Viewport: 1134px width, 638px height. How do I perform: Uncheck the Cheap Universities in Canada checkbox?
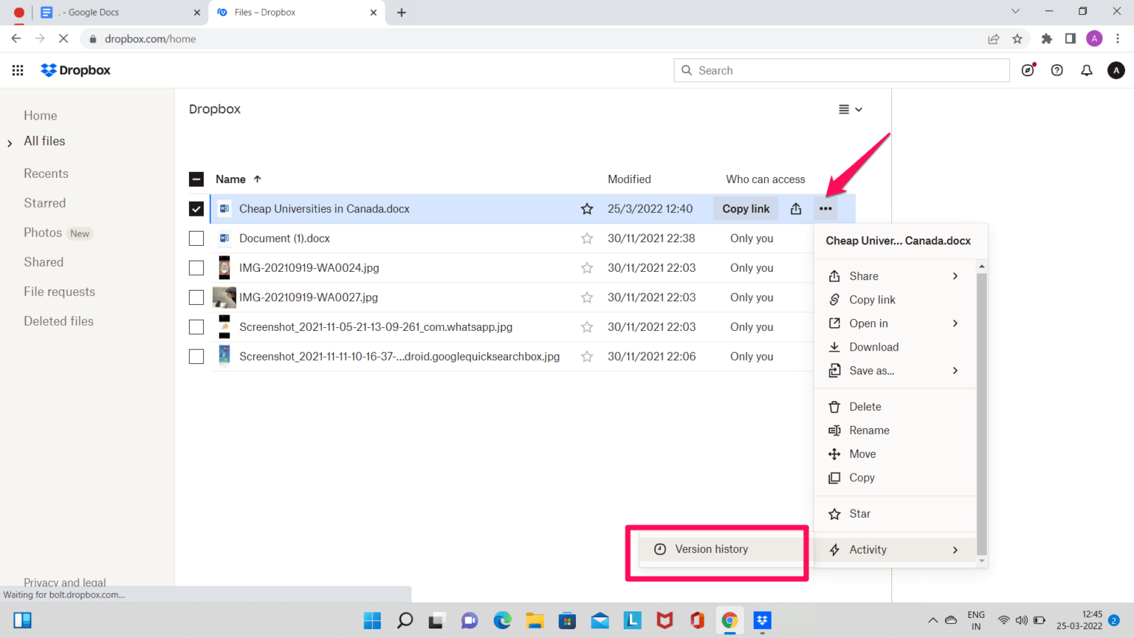coord(196,209)
